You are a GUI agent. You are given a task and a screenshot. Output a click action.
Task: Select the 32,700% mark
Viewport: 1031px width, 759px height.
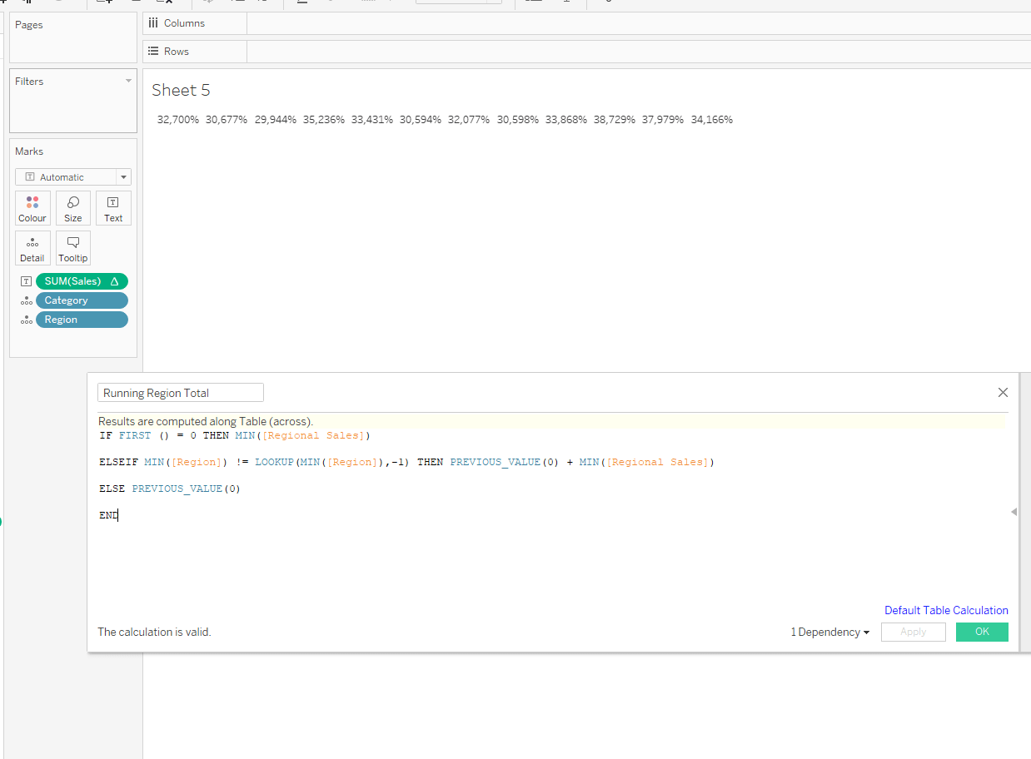178,120
